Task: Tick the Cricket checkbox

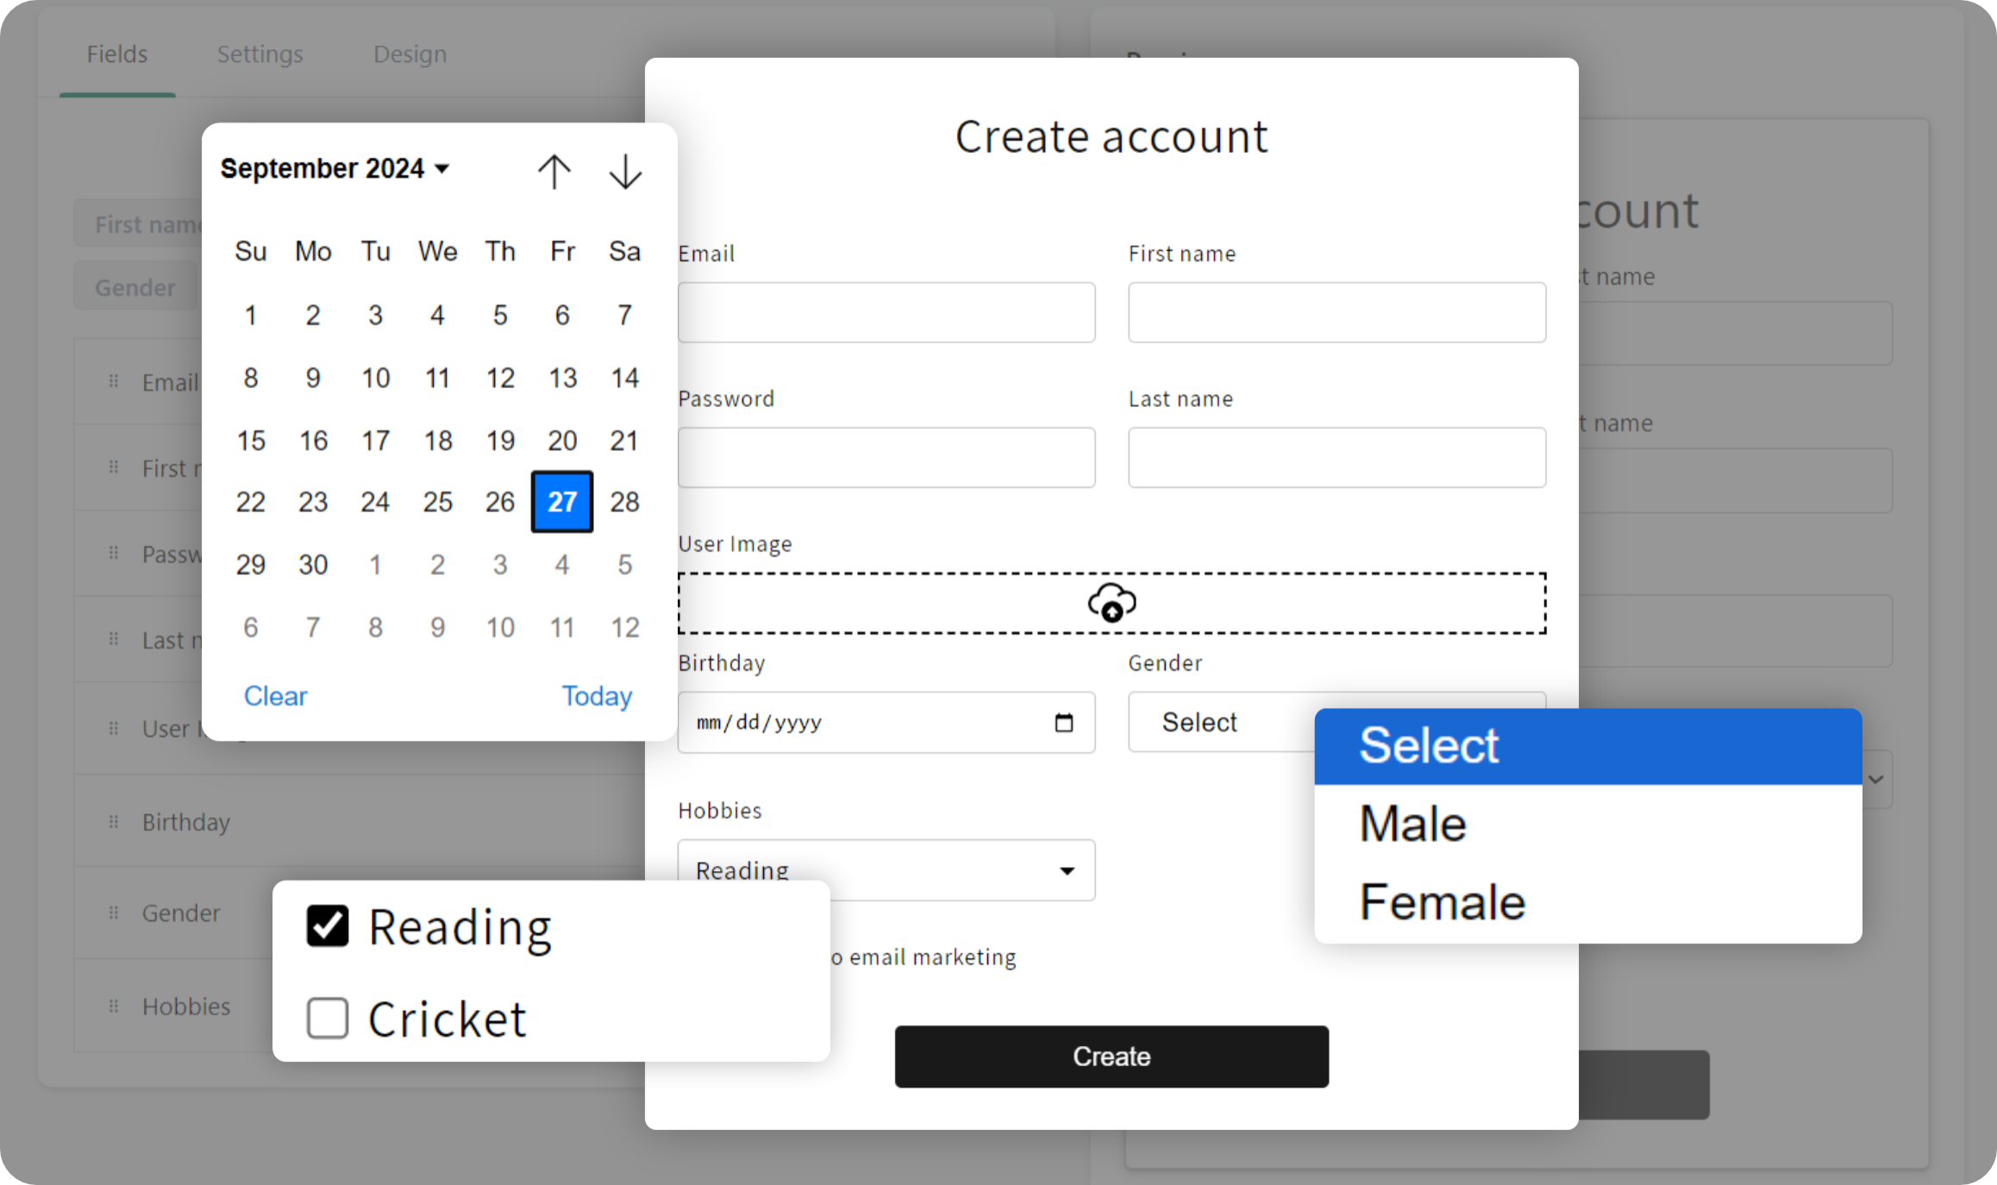Action: (328, 1018)
